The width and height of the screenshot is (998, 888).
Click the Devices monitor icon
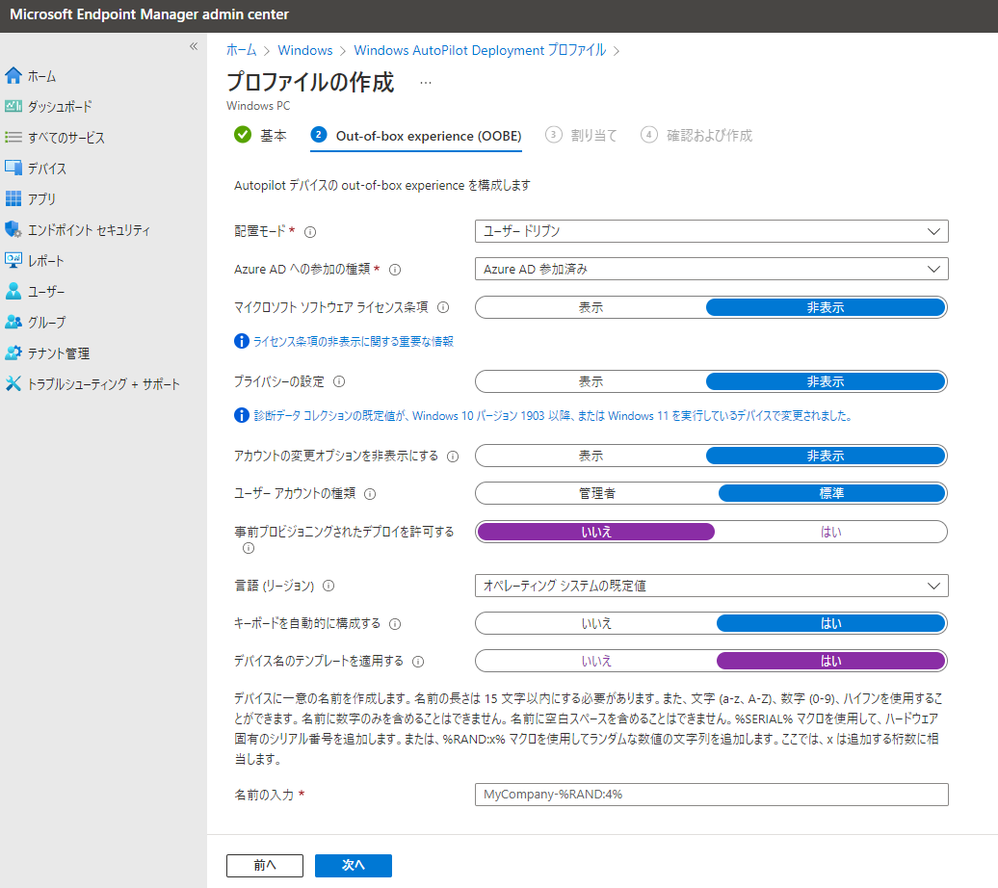tap(13, 168)
